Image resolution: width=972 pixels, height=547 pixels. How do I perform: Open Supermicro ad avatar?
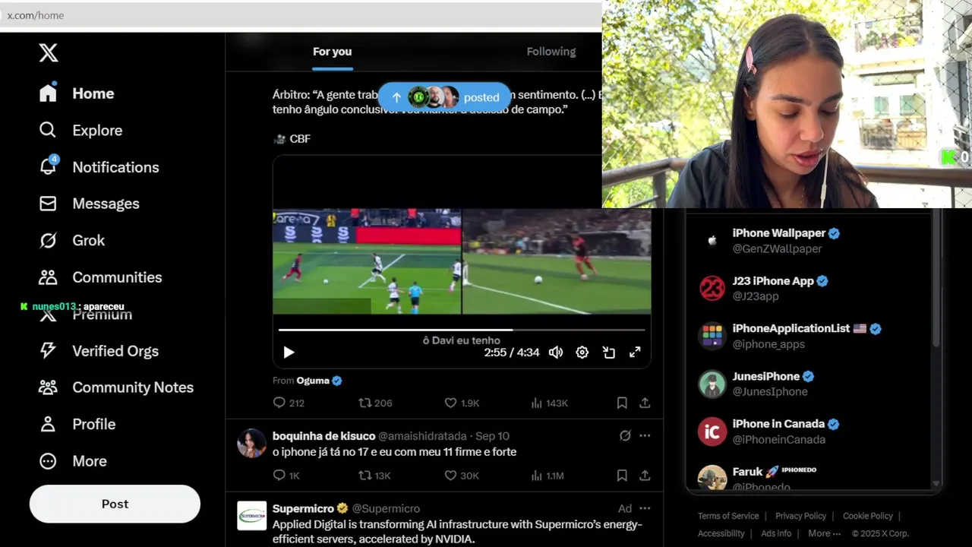[x=251, y=516]
